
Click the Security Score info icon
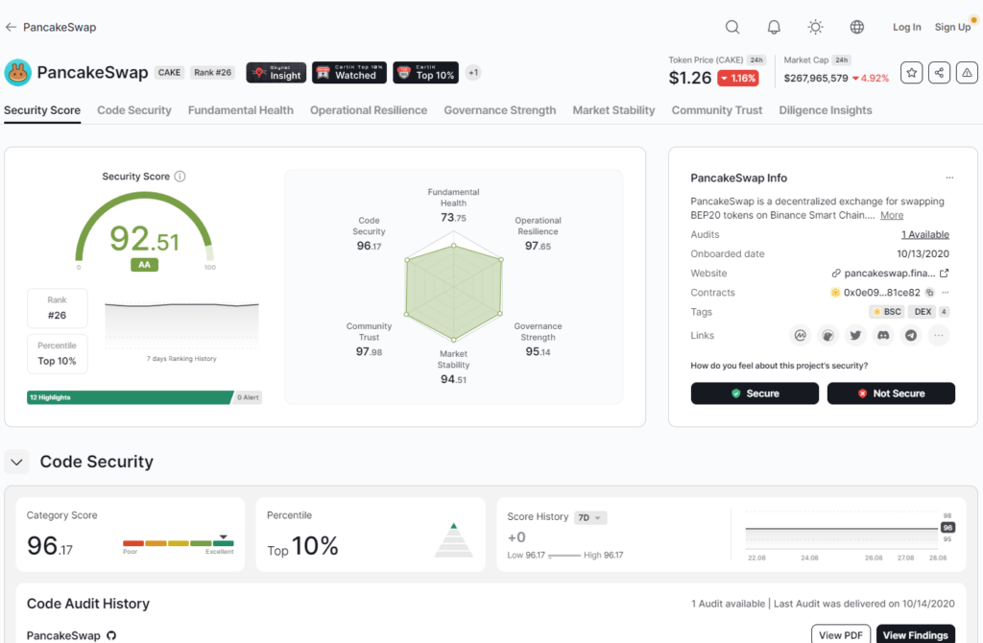coord(180,176)
